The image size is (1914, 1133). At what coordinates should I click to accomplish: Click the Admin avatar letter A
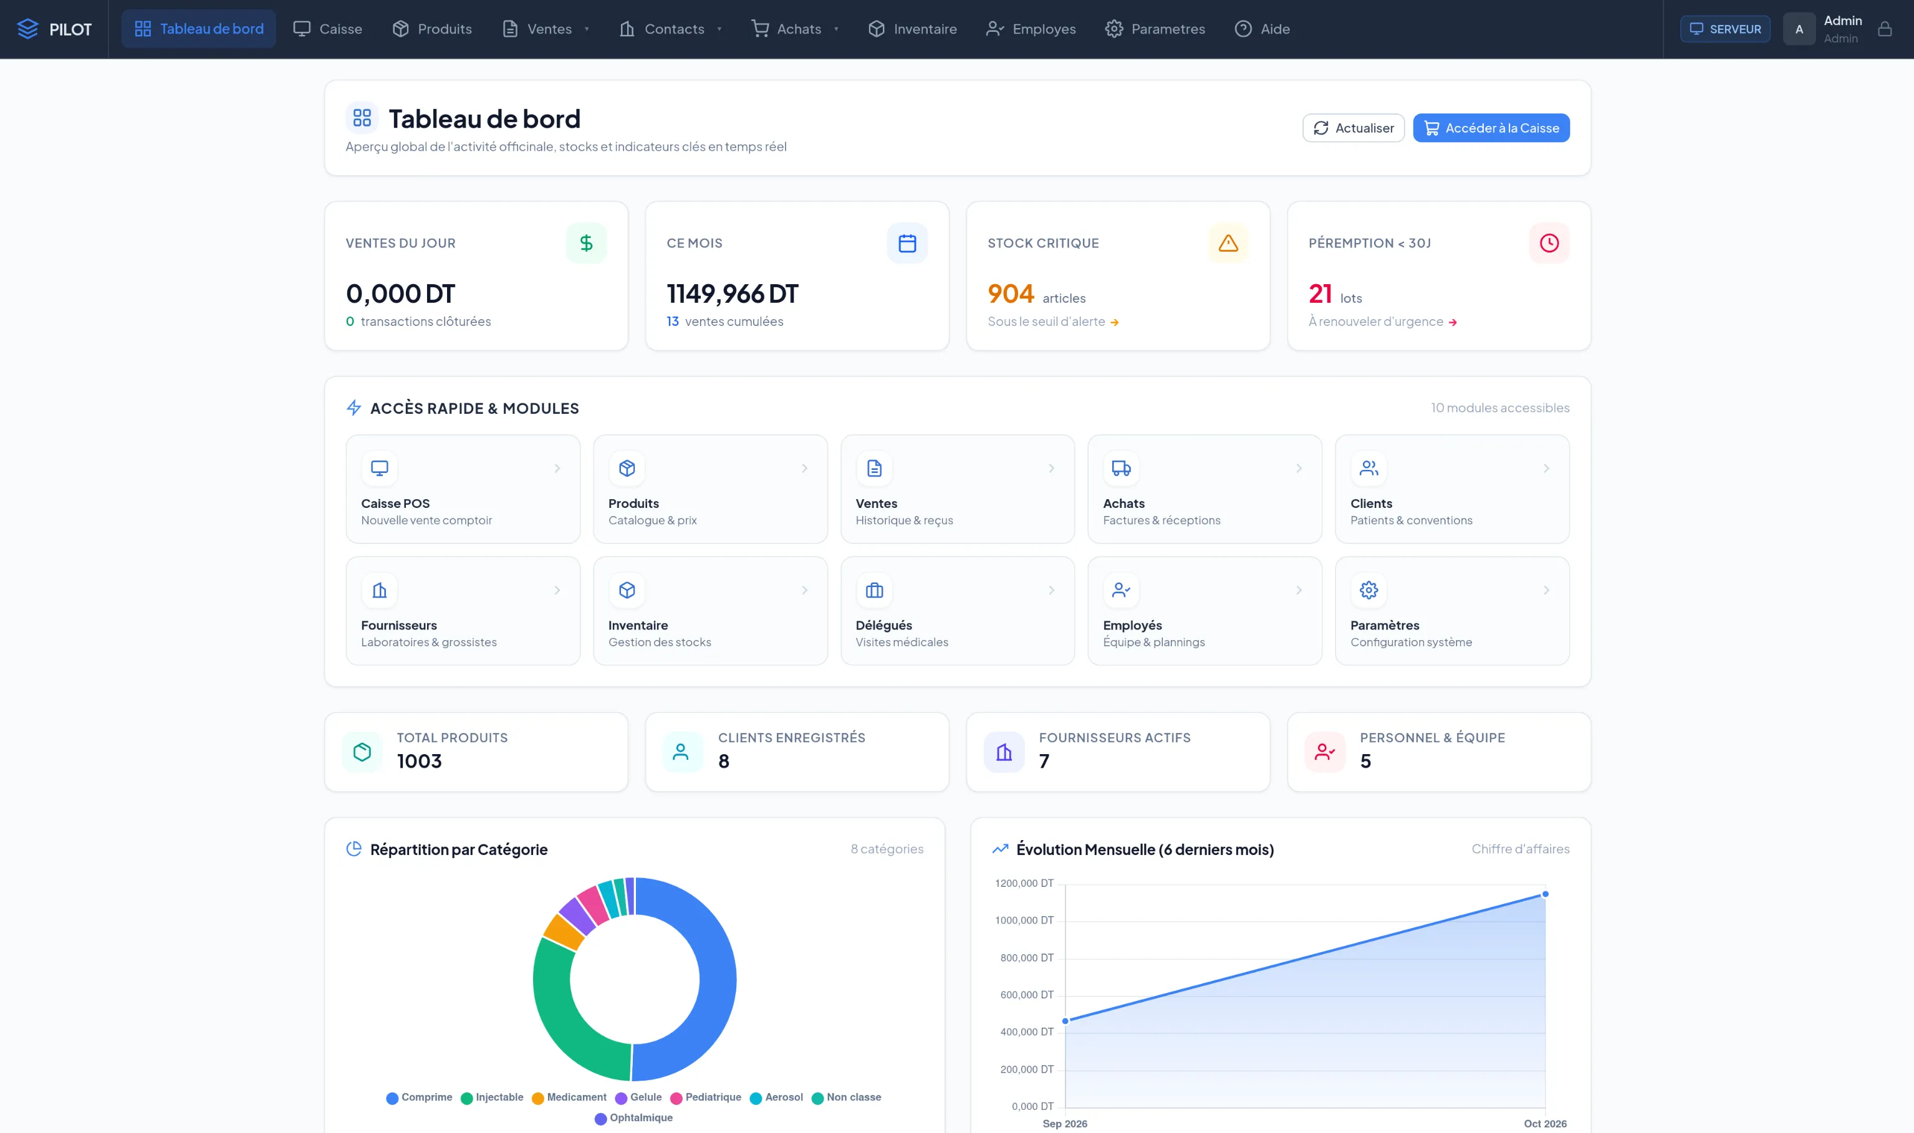click(x=1799, y=29)
